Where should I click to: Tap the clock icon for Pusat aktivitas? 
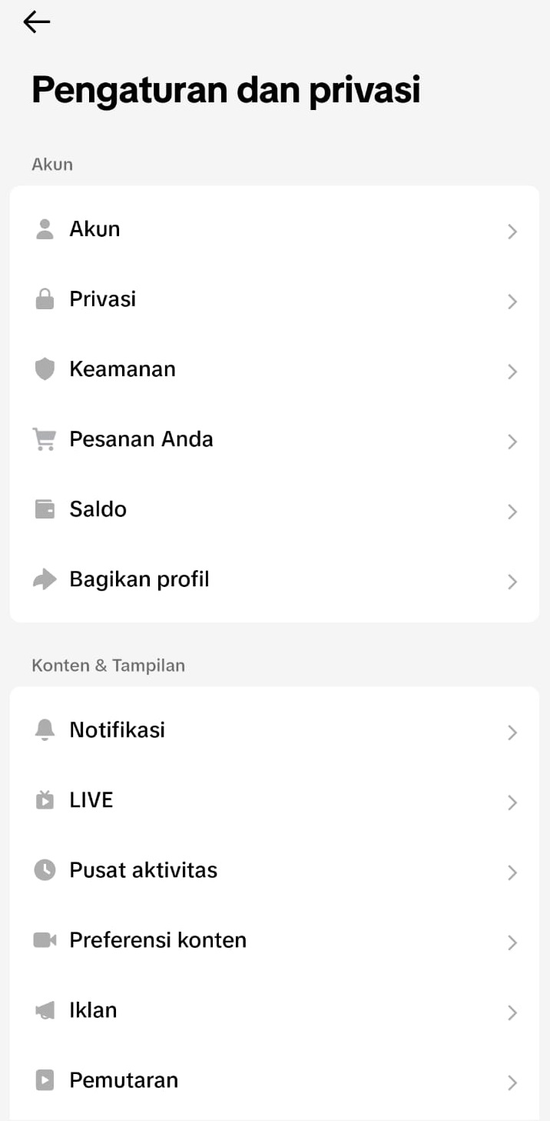tap(45, 870)
